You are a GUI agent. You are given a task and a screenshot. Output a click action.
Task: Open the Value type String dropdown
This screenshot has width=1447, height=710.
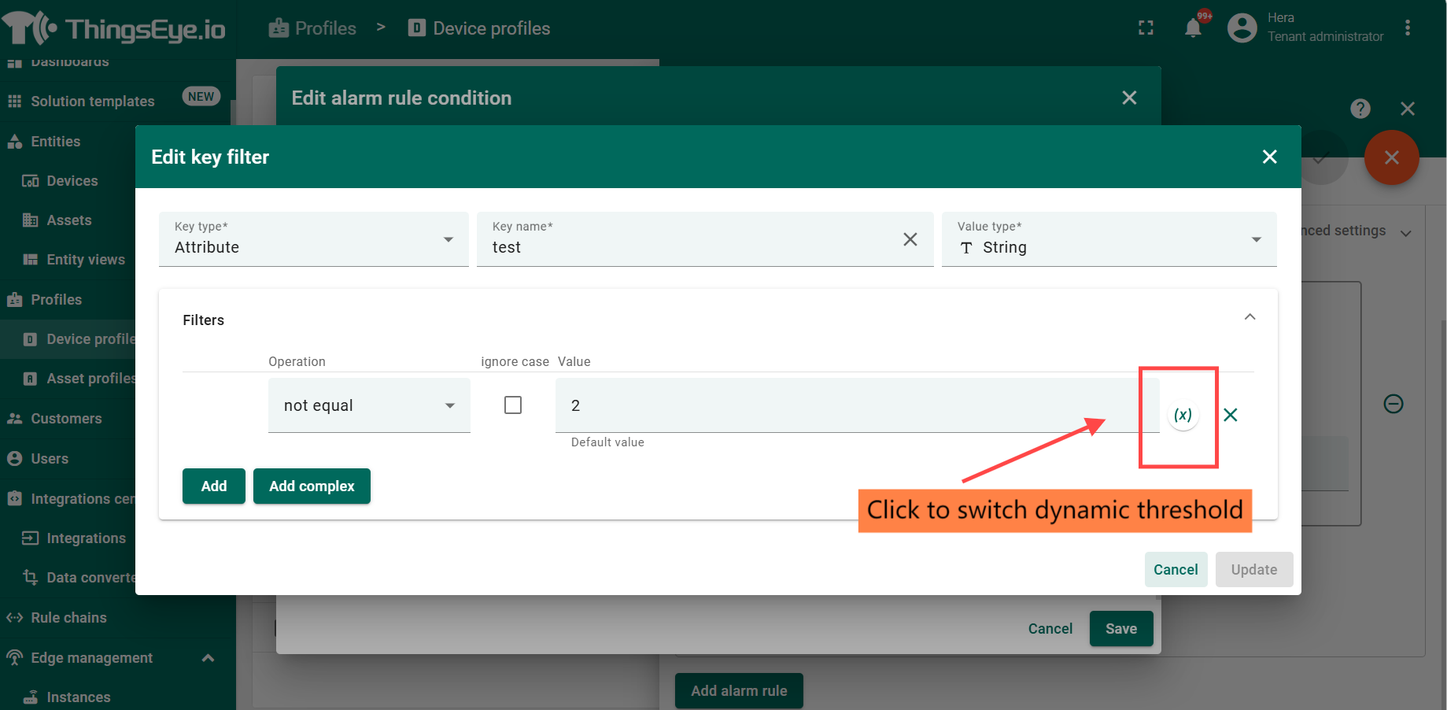1108,239
